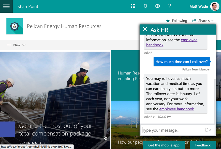This screenshot has height=149, width=221.
Task: Click the Pelican Energy Human Resources site title
Action: click(64, 26)
